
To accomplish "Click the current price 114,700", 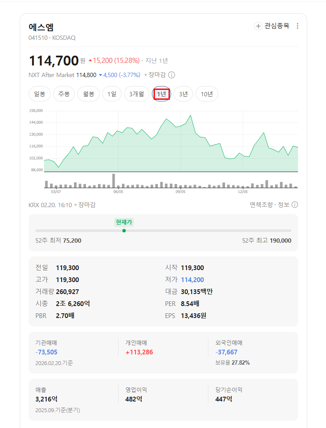I will 54,61.
